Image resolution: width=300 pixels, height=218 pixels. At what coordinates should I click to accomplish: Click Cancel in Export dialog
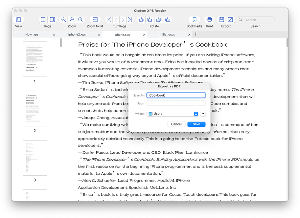pyautogui.click(x=176, y=124)
